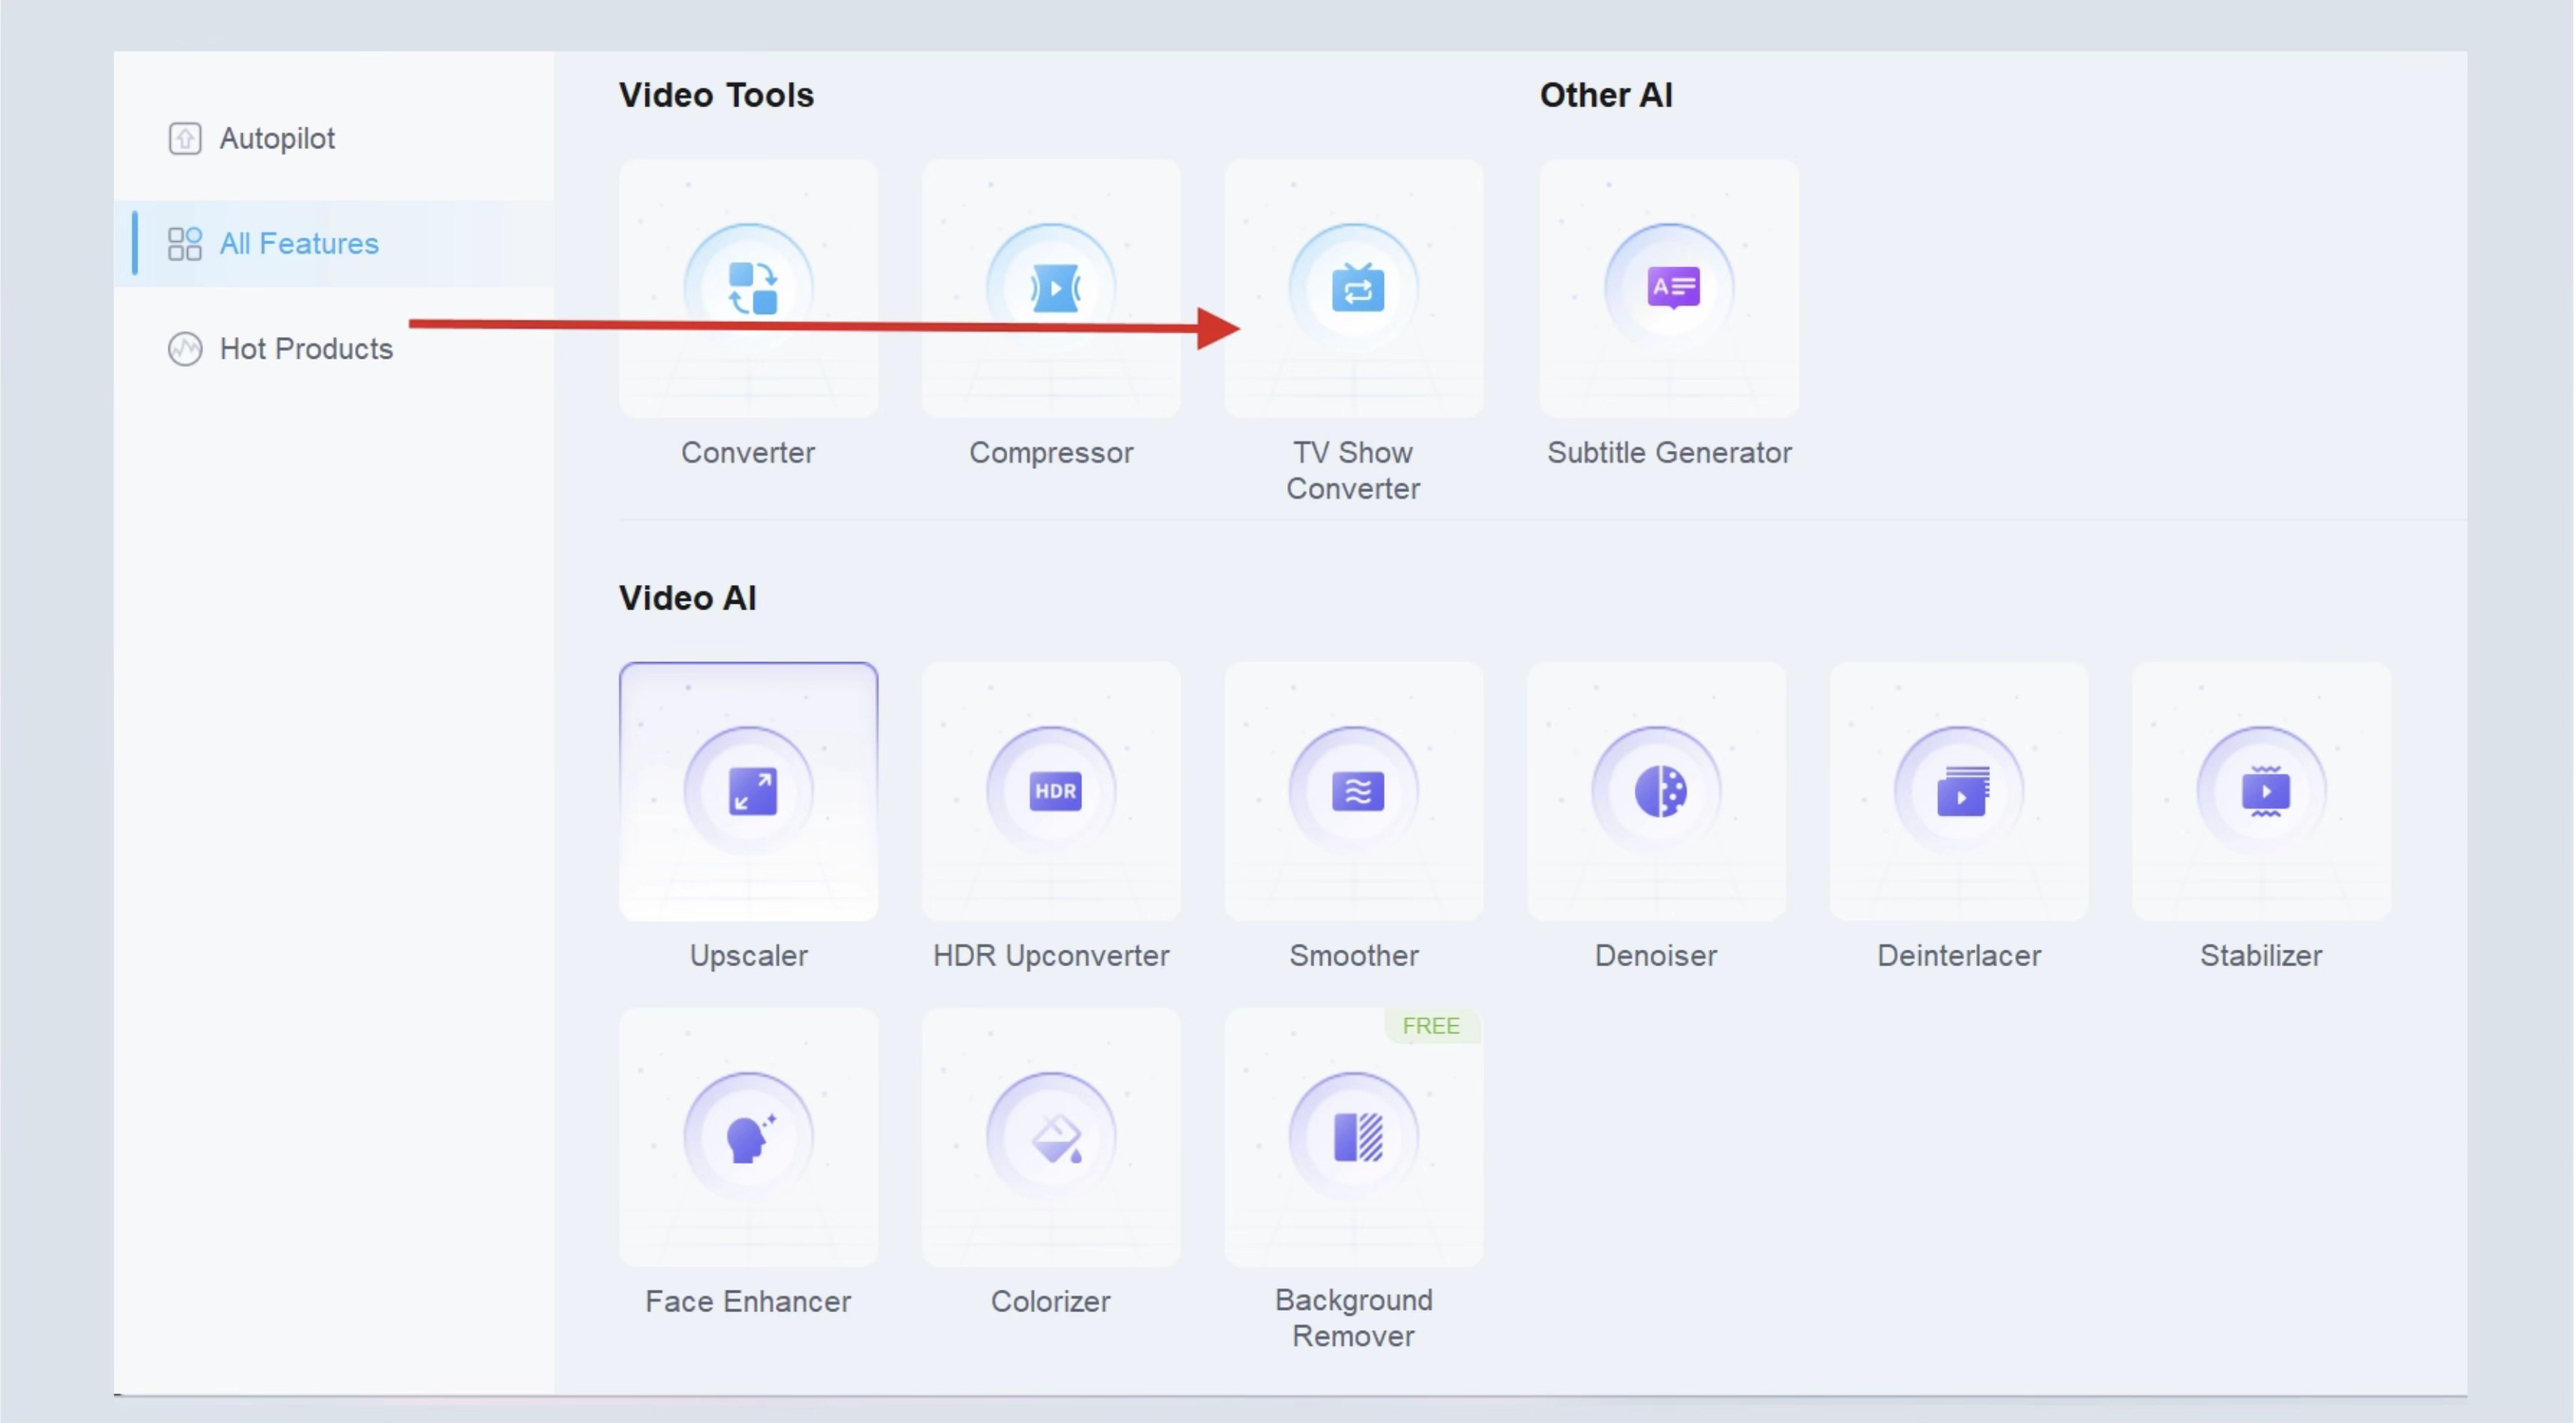Viewport: 2576px width, 1423px height.
Task: Click the Hot Products pulse icon
Action: click(185, 349)
